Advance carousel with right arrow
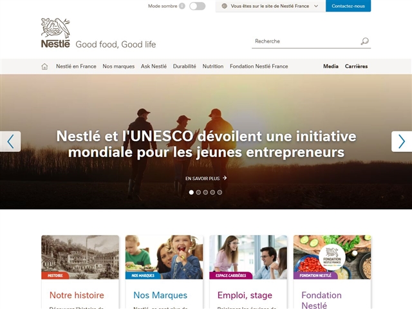This screenshot has width=412, height=309. [x=402, y=142]
